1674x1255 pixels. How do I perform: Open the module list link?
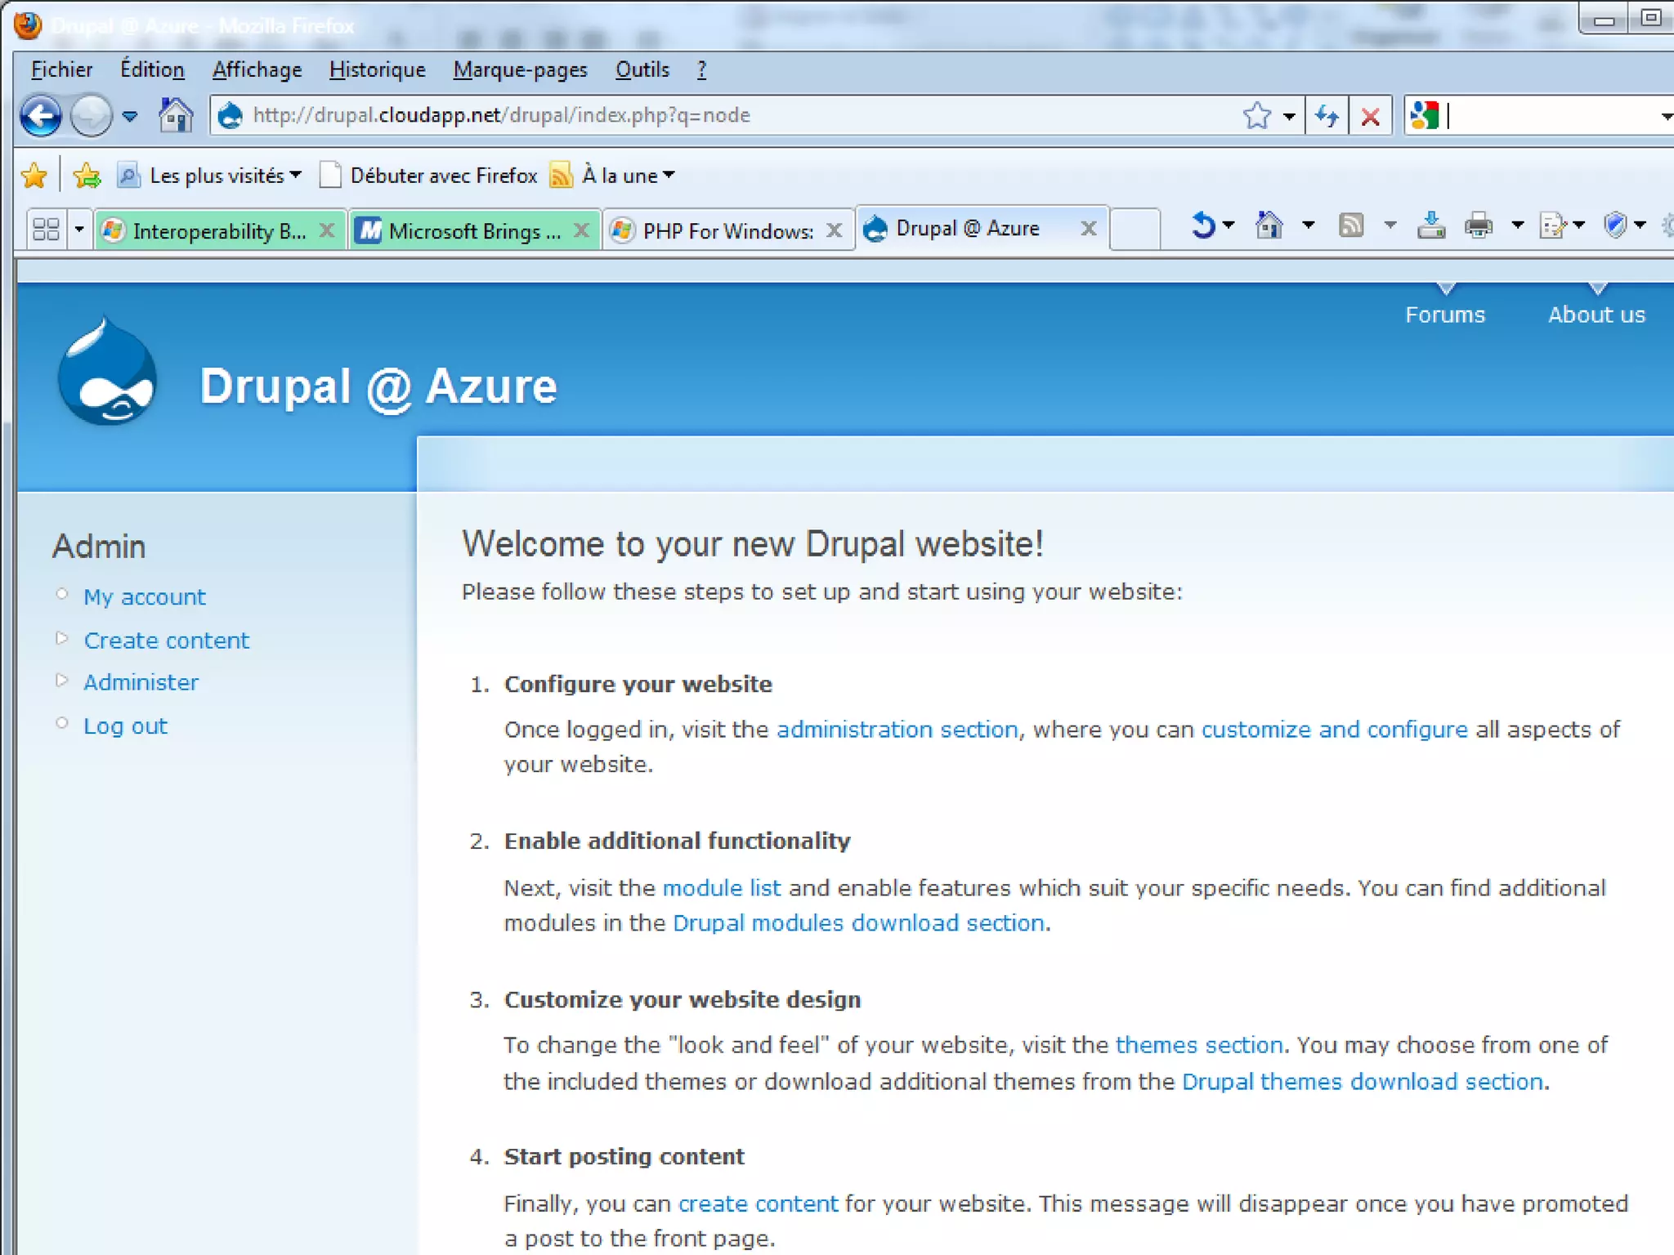coord(721,887)
